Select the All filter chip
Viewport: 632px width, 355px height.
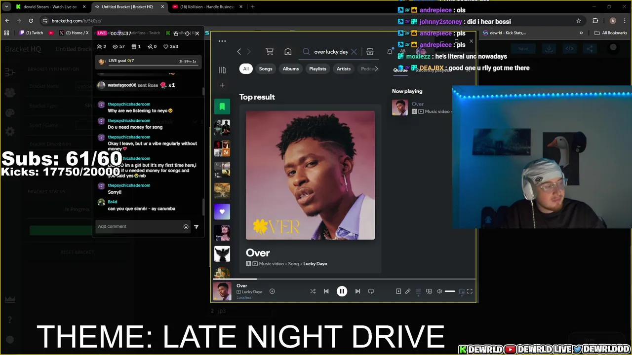[246, 69]
